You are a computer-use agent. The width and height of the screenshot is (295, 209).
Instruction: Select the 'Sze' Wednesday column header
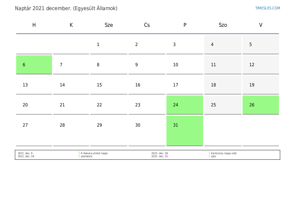pyautogui.click(x=109, y=25)
